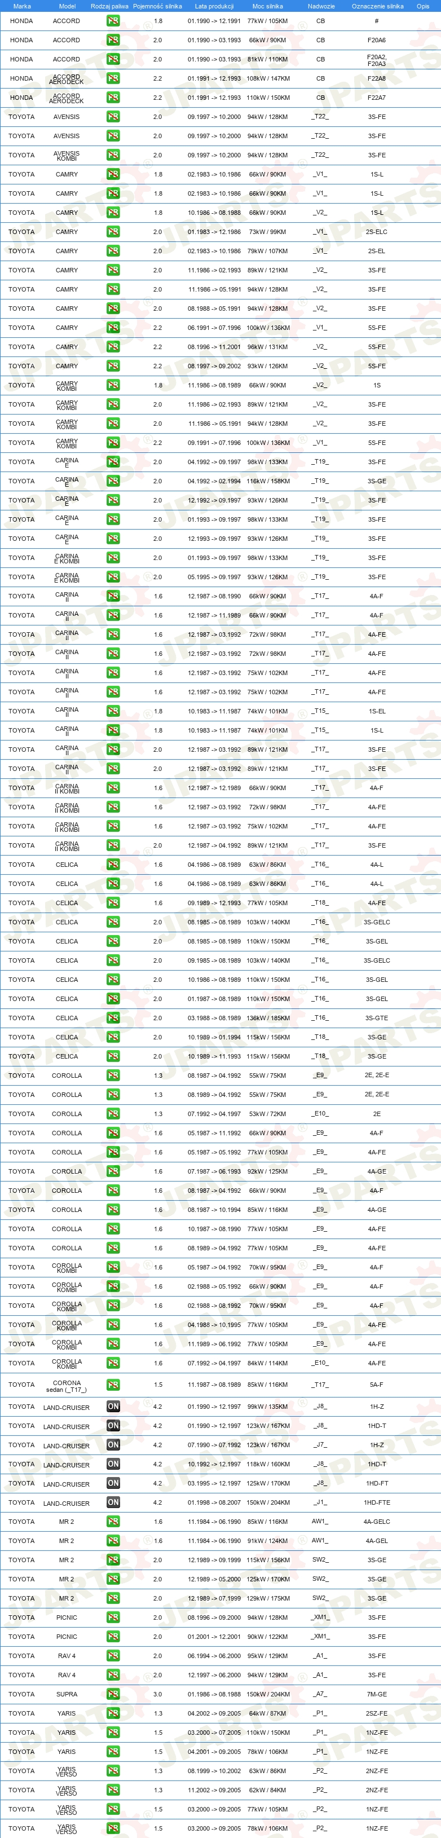Click petrol icon in Corona sedan row
This screenshot has height=1838, width=441.
pyautogui.click(x=113, y=1384)
